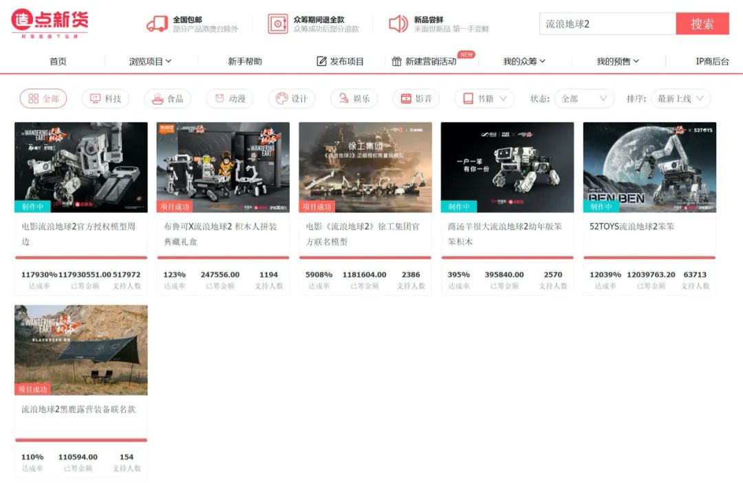Open the 状态 全部 dropdown
743x483 pixels.
pos(584,98)
